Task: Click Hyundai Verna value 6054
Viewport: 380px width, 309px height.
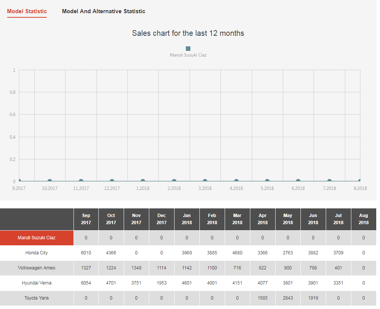Action: 86,283
